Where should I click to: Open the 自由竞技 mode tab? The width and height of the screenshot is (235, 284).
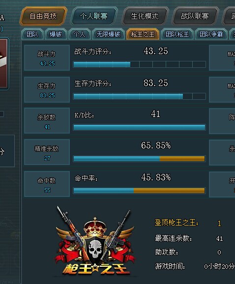click(x=43, y=16)
